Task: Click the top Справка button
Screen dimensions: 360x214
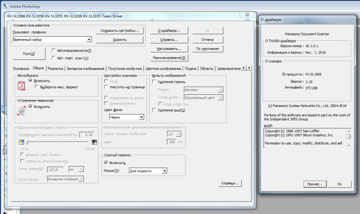Action: (169, 40)
